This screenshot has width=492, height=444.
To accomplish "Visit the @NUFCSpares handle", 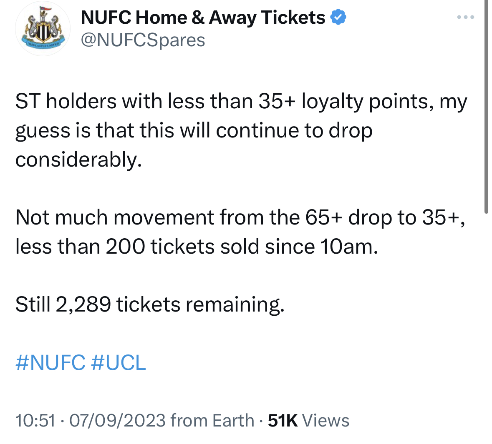I will click(x=143, y=40).
